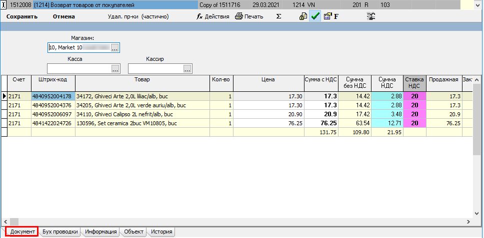Toggle the green checkmark button
484x238 pixels.
click(315, 16)
